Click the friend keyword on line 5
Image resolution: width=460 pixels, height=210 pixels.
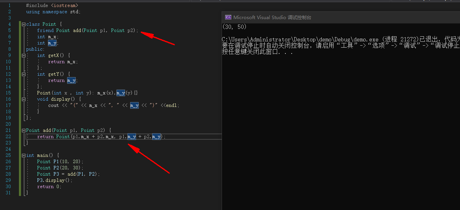pyautogui.click(x=45, y=30)
